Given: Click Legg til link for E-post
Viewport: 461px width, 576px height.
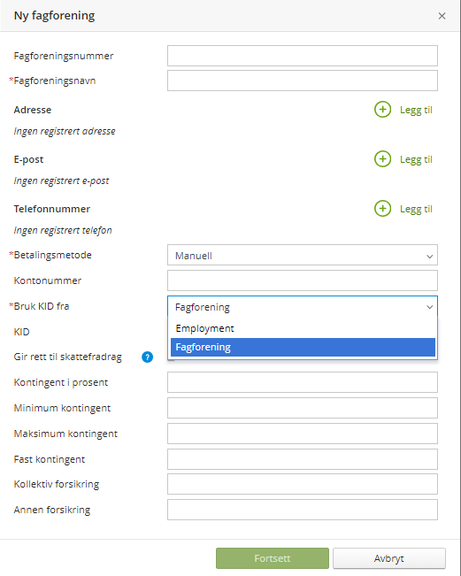Looking at the screenshot, I should (416, 159).
